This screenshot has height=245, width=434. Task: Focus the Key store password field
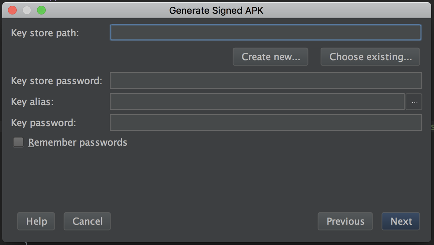[x=266, y=81]
